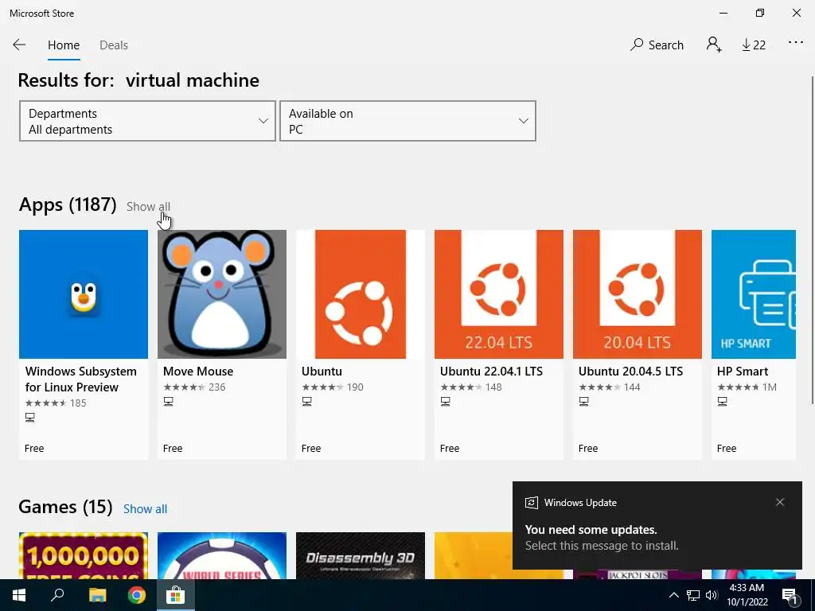Show all Apps results
The height and width of the screenshot is (611, 815).
pyautogui.click(x=148, y=206)
